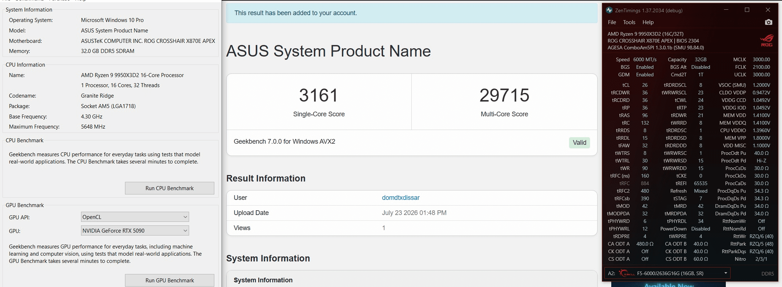The width and height of the screenshot is (782, 287).
Task: Click the '5648 MHz' maximum frequency value
Action: (93, 127)
